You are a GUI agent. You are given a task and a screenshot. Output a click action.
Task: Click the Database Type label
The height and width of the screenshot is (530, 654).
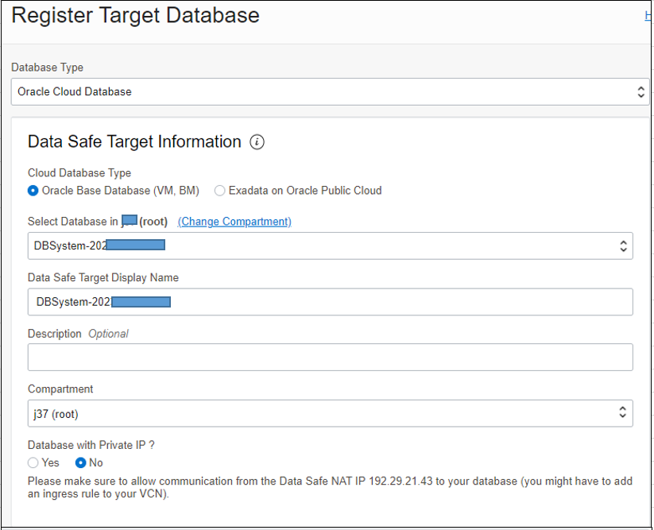(47, 68)
